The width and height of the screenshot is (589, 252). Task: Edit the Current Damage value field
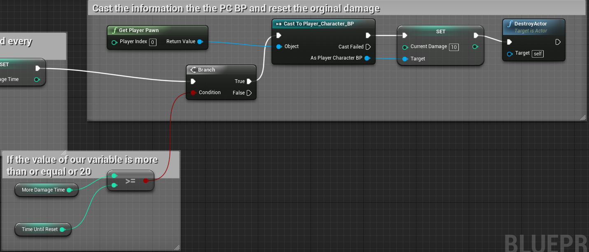coord(454,47)
